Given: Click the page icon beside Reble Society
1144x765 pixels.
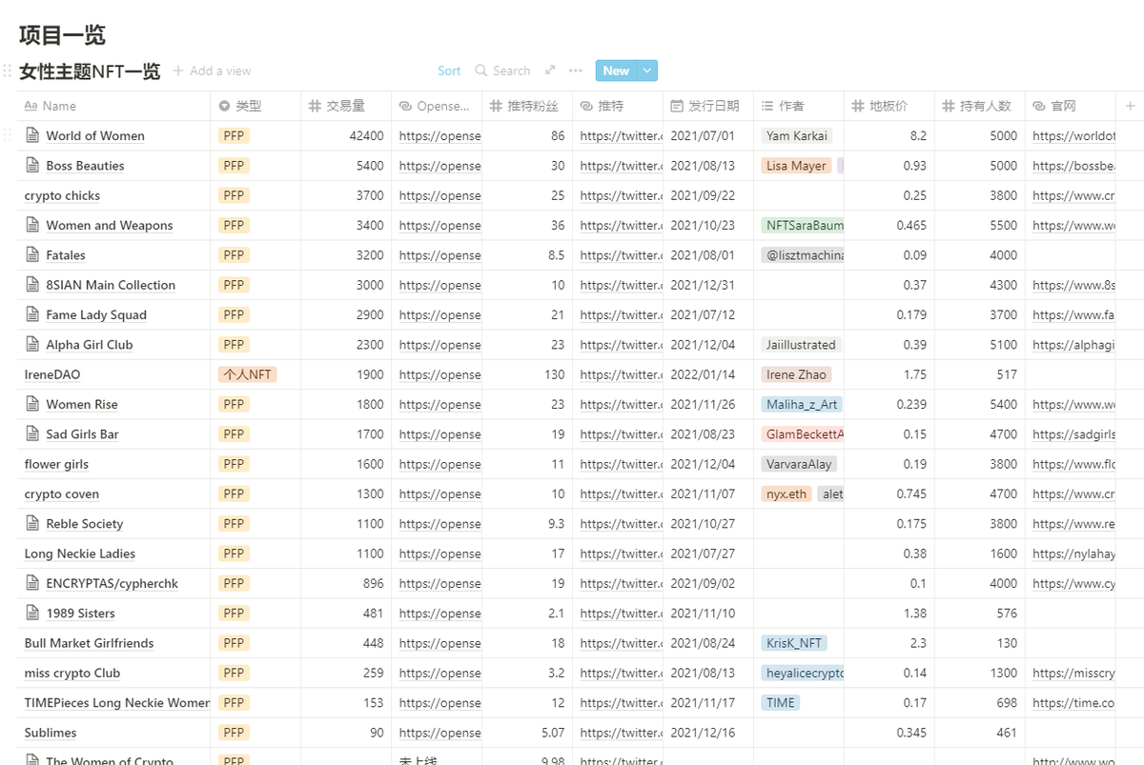Looking at the screenshot, I should click(x=32, y=523).
